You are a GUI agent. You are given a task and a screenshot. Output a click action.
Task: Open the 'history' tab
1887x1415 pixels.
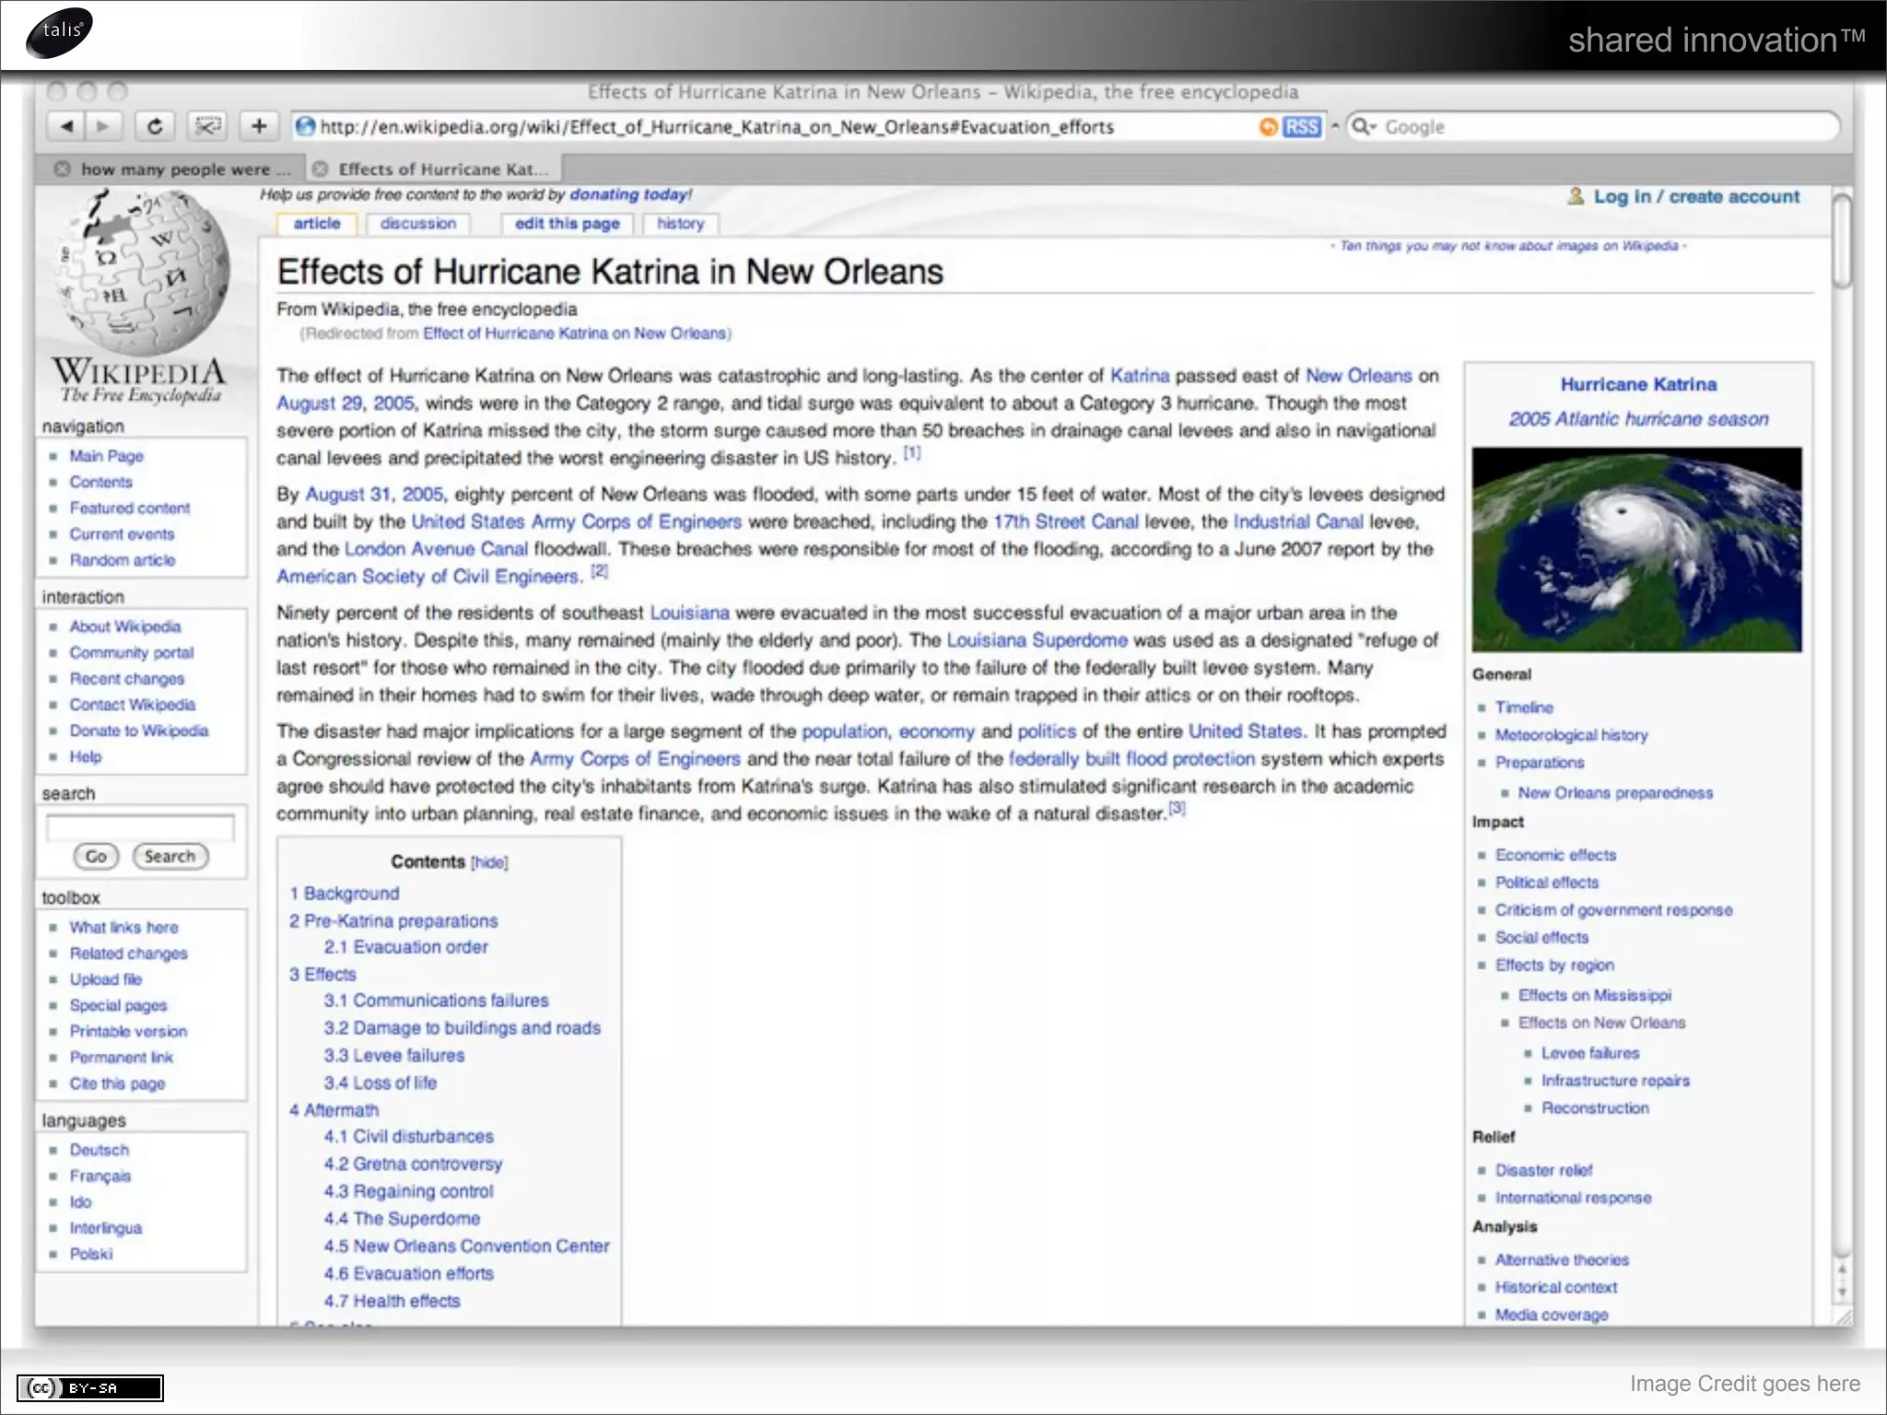[x=680, y=224]
